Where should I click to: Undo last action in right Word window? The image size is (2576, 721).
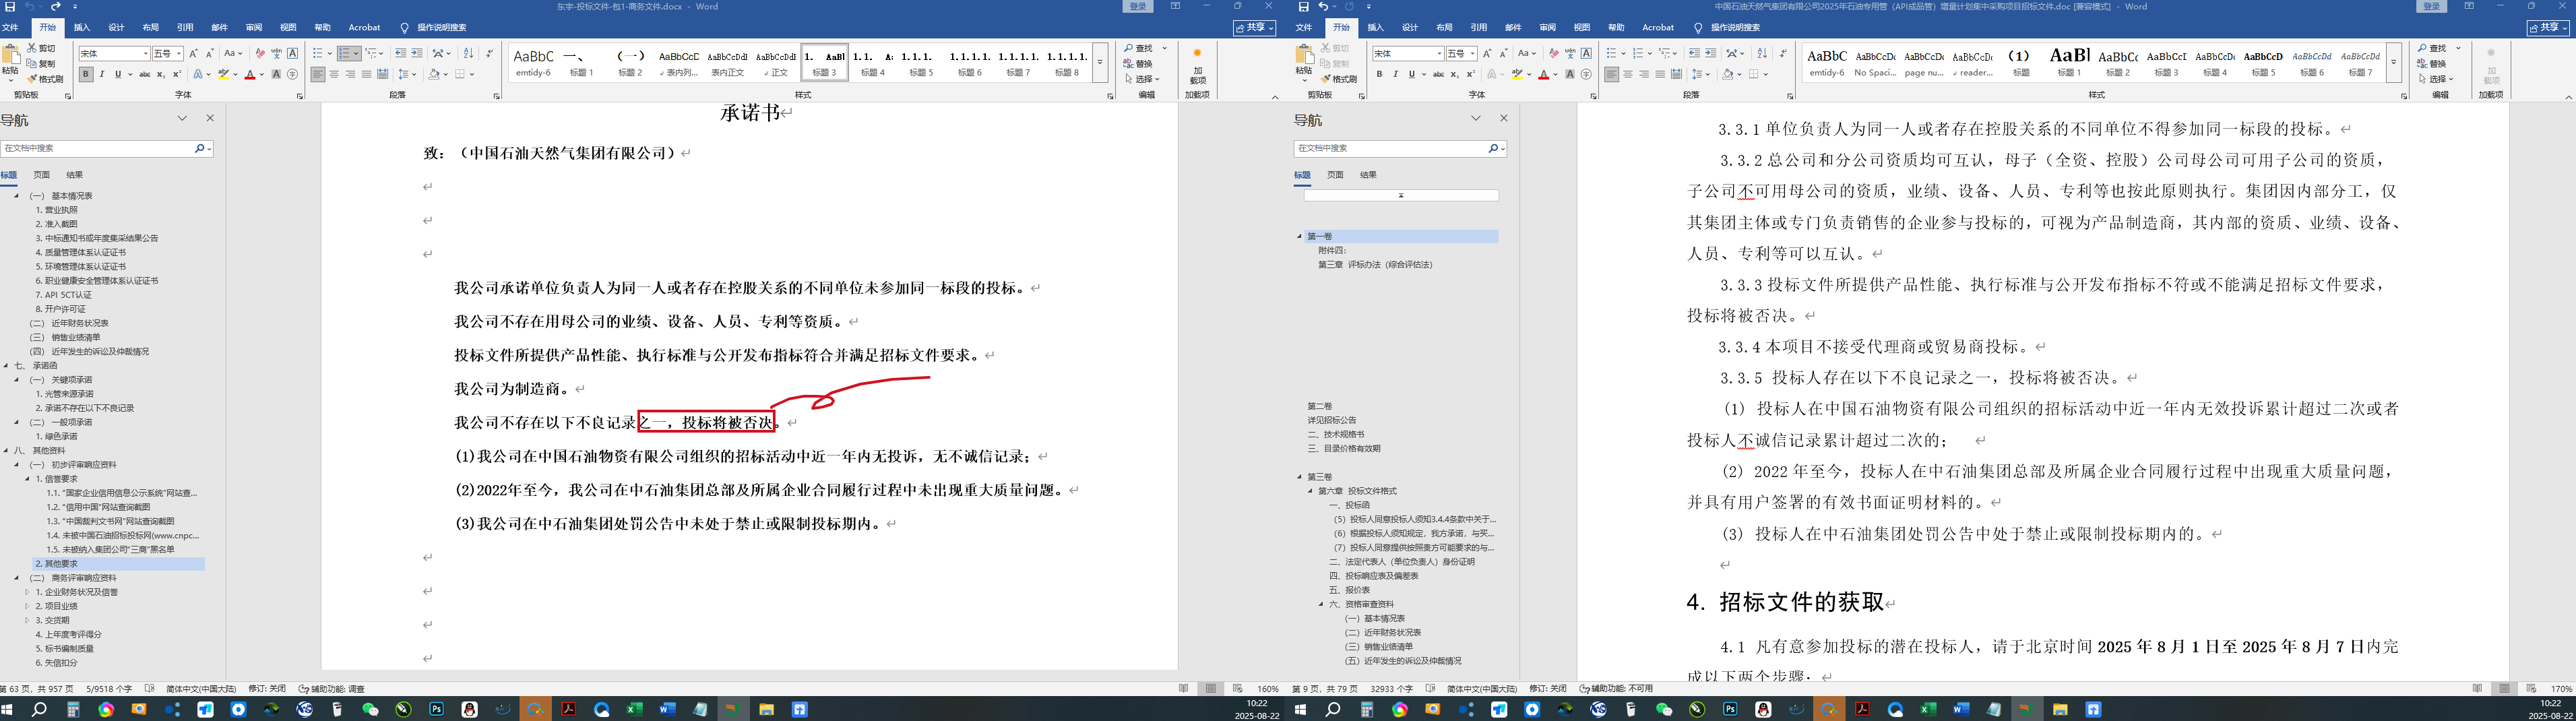1323,7
